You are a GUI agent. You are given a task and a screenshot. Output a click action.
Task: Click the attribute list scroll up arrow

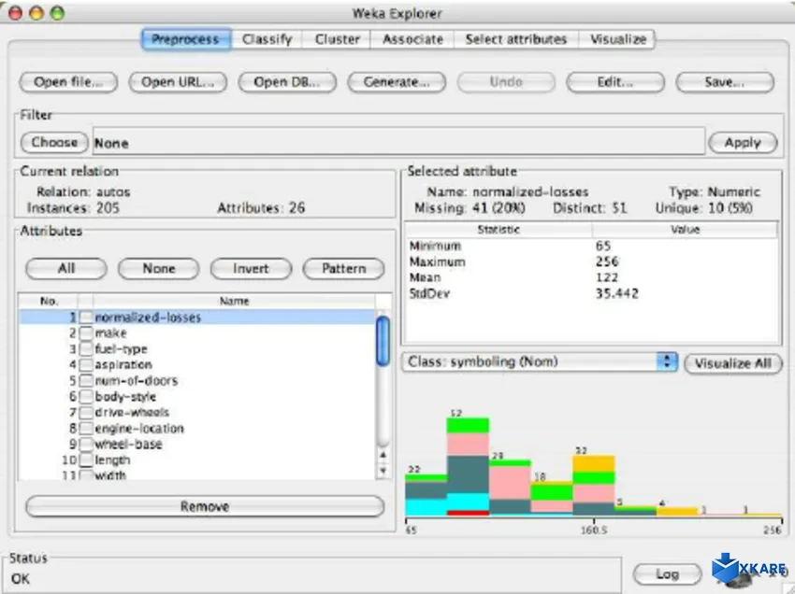point(383,455)
